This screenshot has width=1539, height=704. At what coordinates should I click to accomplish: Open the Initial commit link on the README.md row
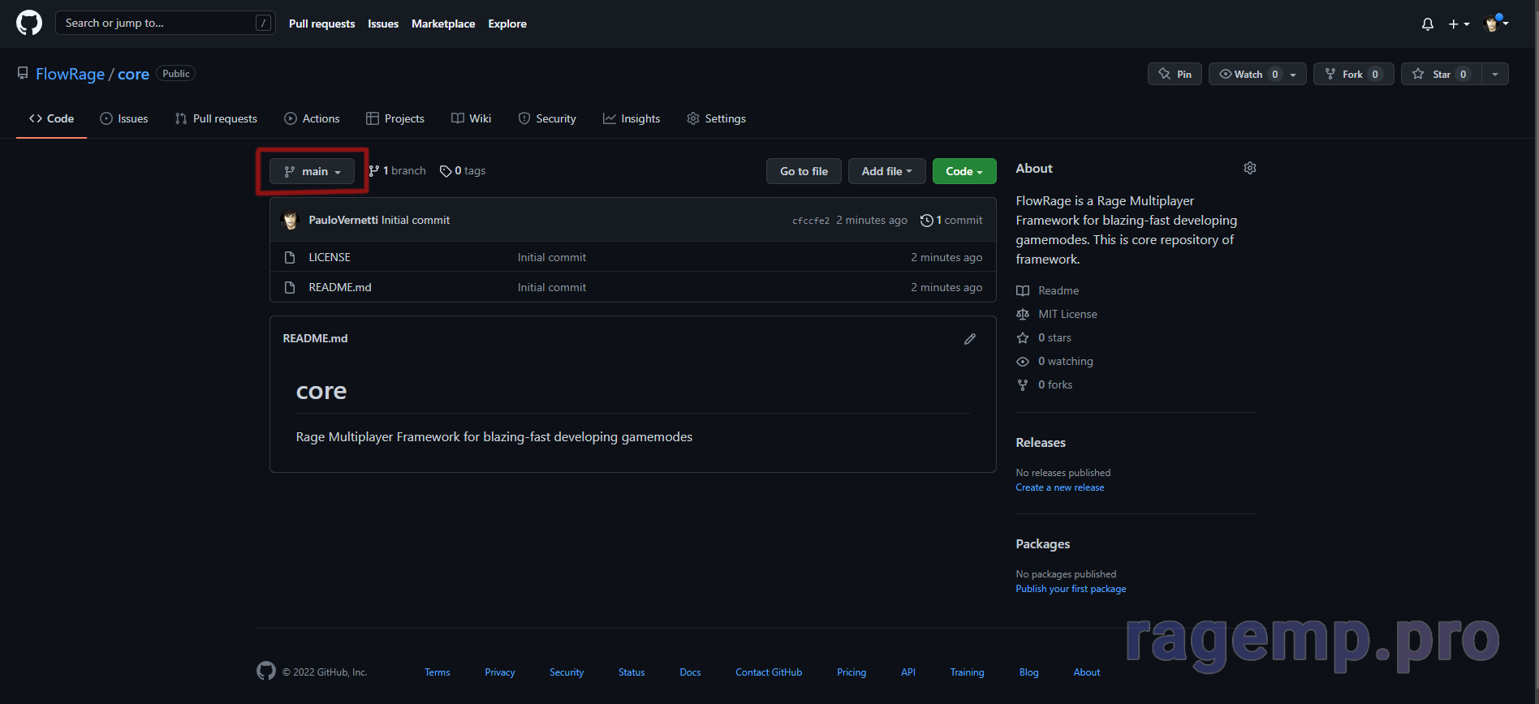point(552,287)
